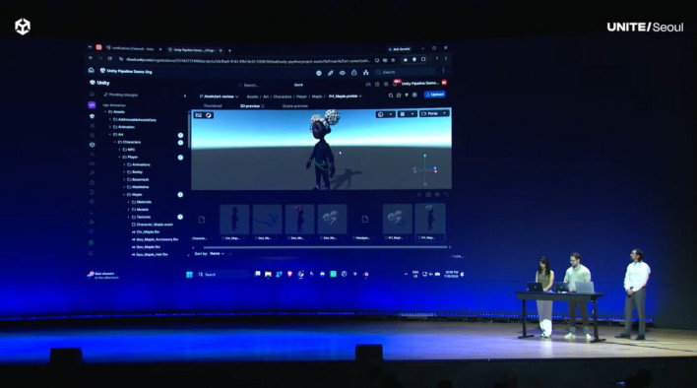Viewport: 697px width, 388px height.
Task: Collapse the Characters folder
Action: (x=115, y=142)
